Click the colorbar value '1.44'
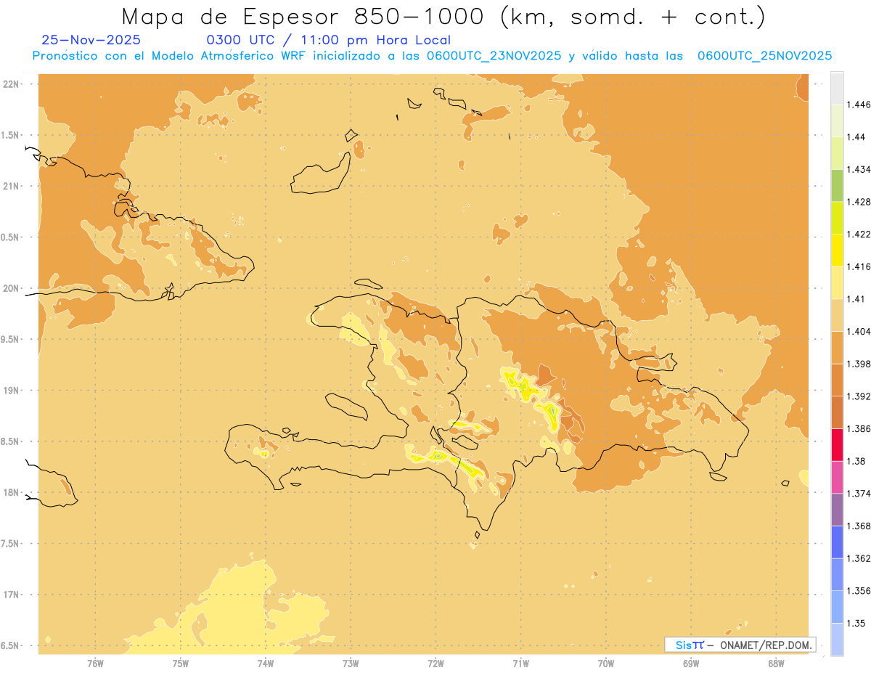Viewport: 871px width, 673px height. coord(858,137)
